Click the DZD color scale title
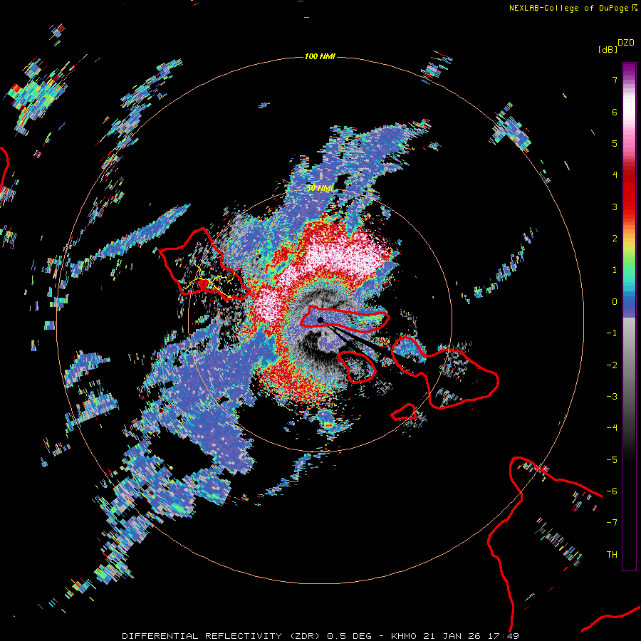The width and height of the screenshot is (641, 641). (626, 43)
